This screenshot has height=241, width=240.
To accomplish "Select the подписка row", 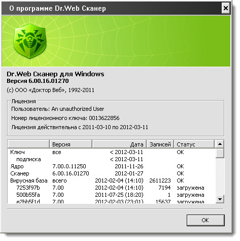I will [112, 159].
